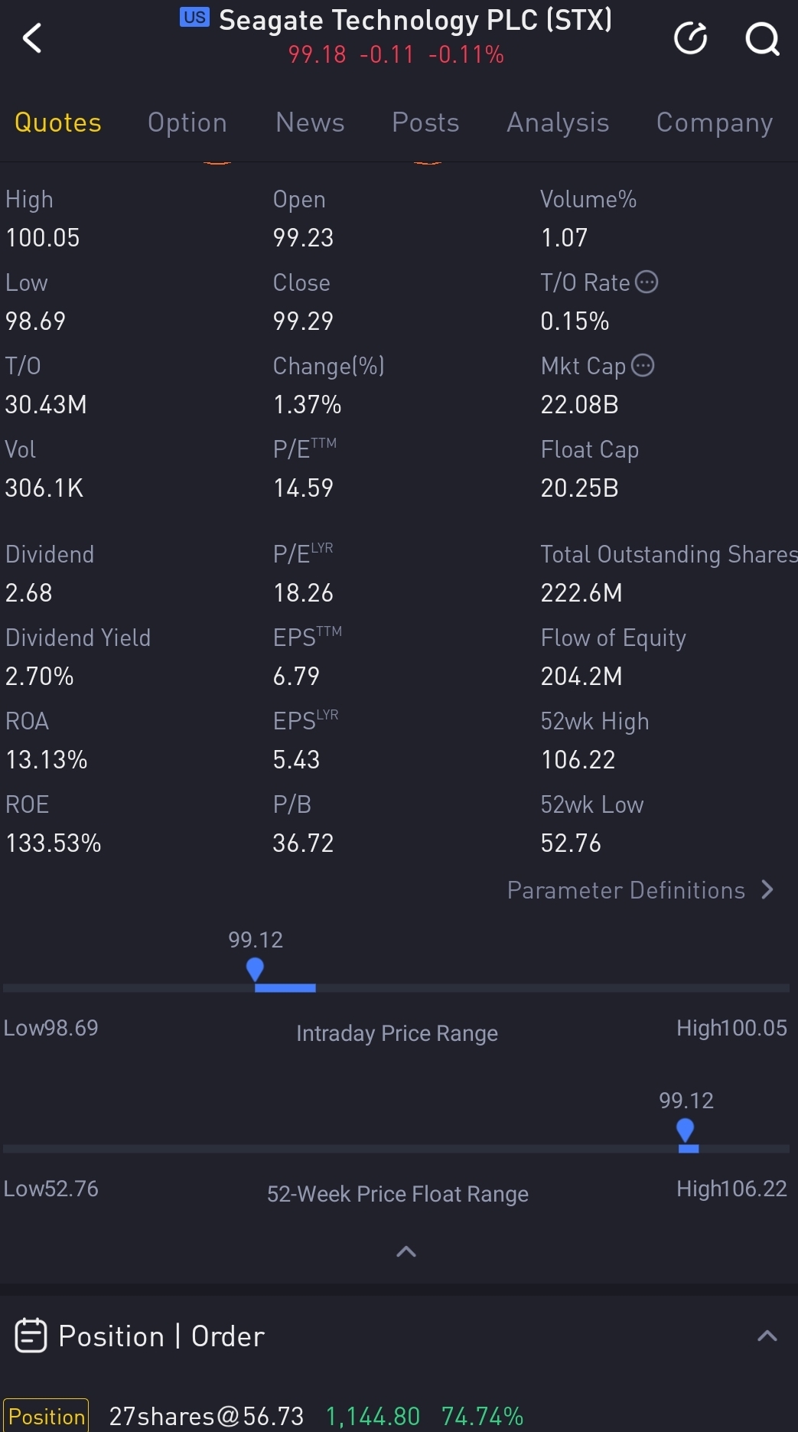
Task: Collapse the Position Order section
Action: pos(767,1336)
